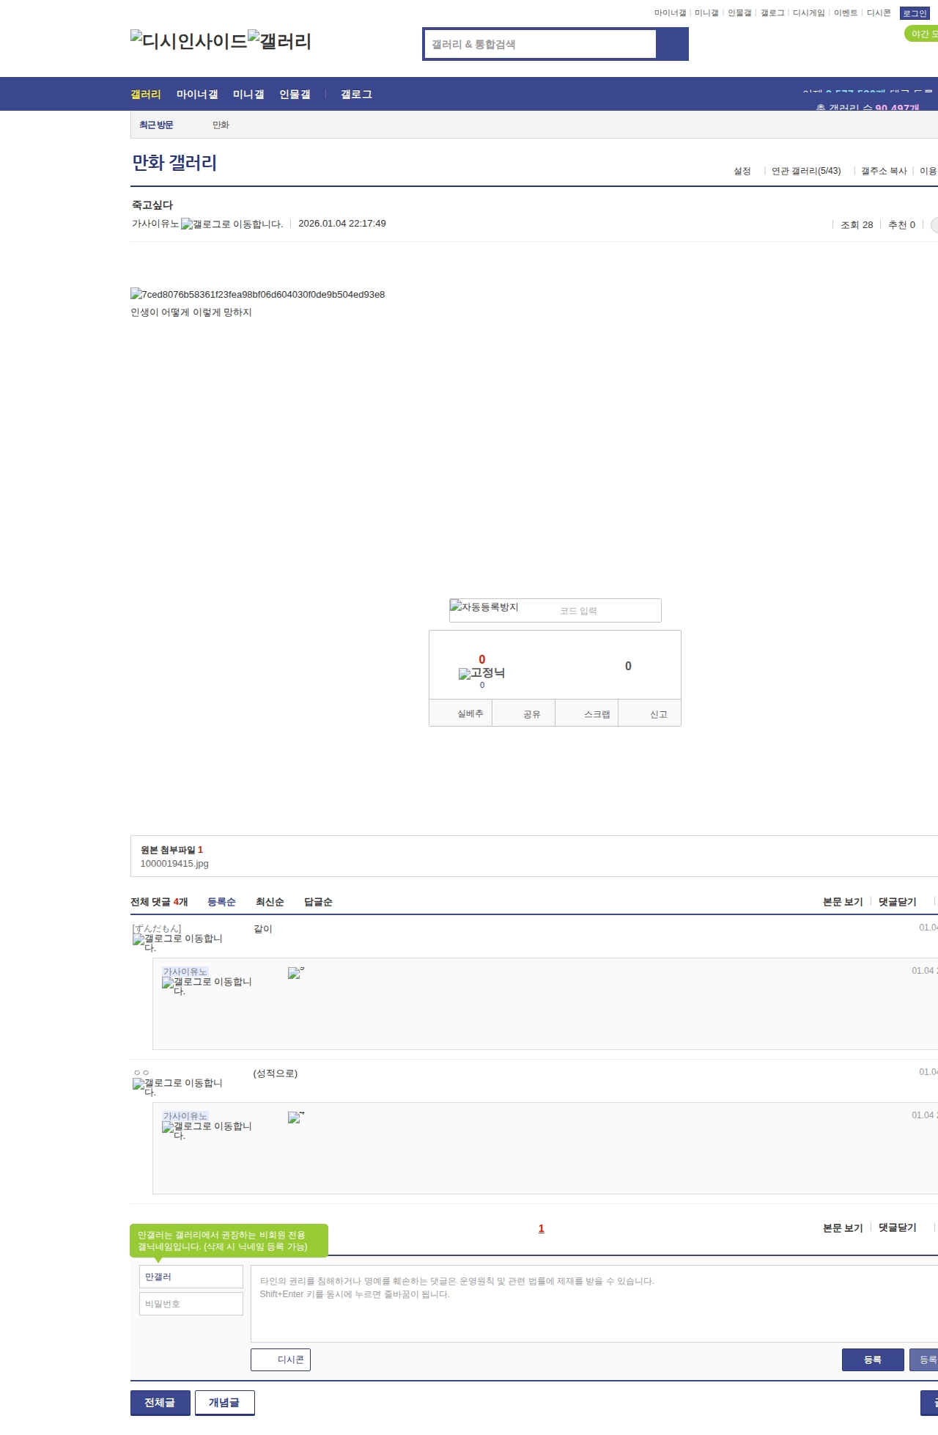Click 본문 보기 above the comments
Screen dimensions: 938x1435
tap(843, 902)
